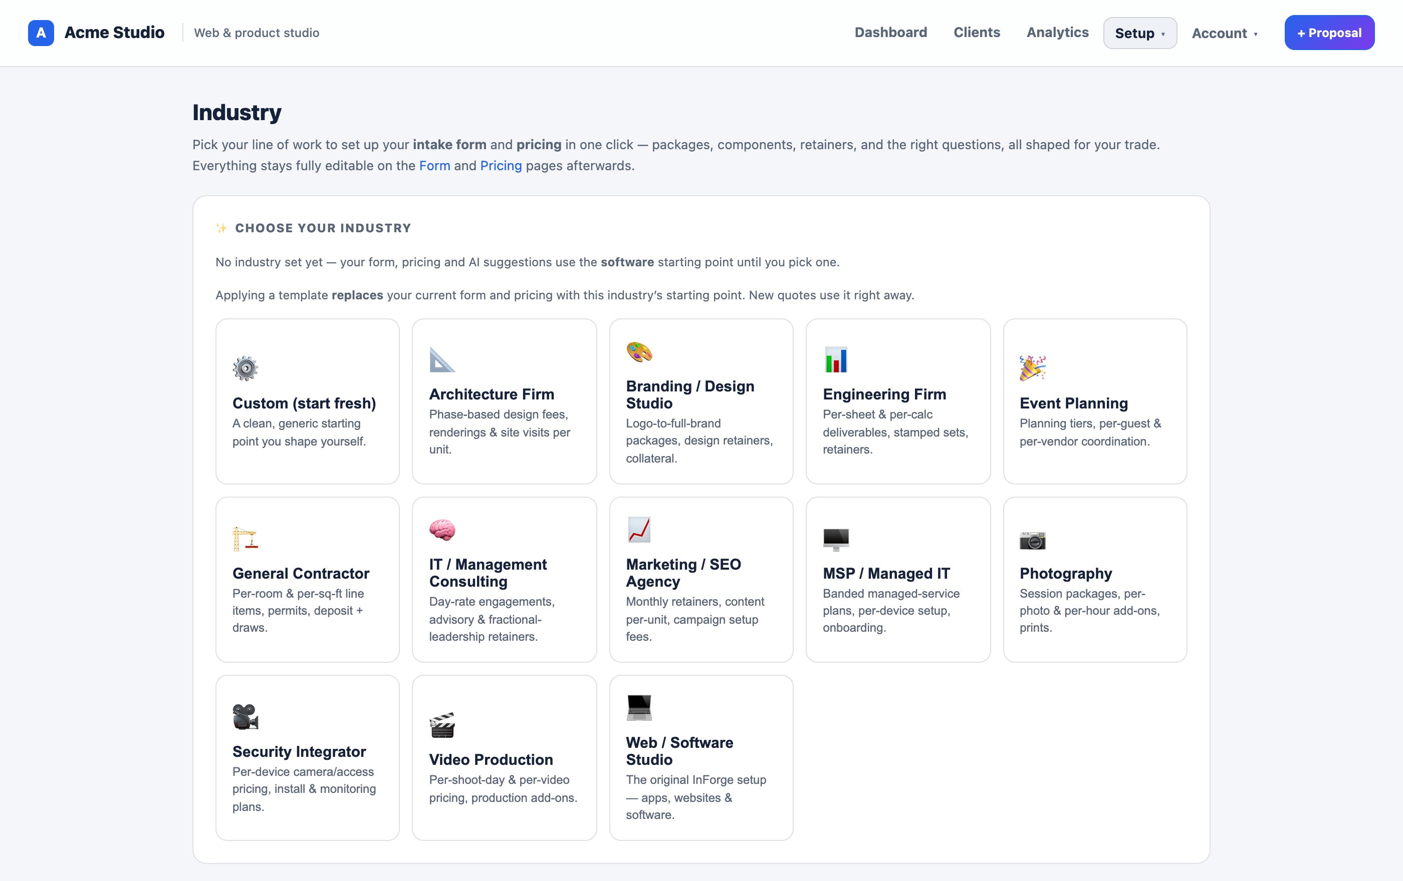Select the Marketing / SEO Agency title
Image resolution: width=1403 pixels, height=881 pixels.
683,573
